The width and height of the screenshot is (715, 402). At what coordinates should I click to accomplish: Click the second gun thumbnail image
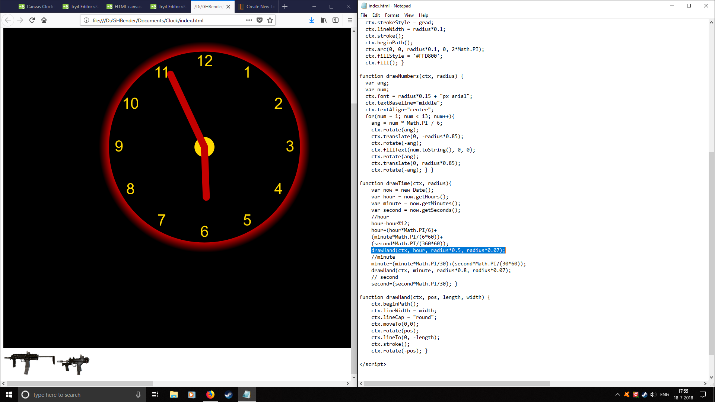pyautogui.click(x=73, y=365)
